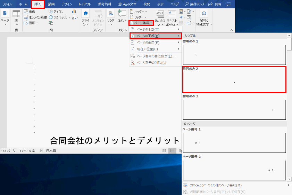
Task: Click the 画像 (Pictures) icon in ribbon
Action: 30,11
